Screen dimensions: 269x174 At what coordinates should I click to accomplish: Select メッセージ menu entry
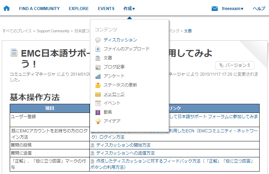[114, 94]
